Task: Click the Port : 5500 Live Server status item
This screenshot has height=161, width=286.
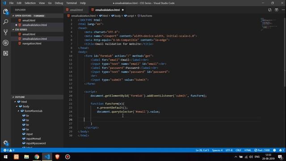Action: click(x=262, y=150)
